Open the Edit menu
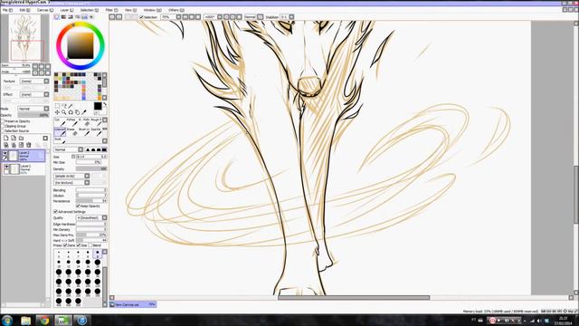Viewport: 579px width, 326px height. (x=24, y=10)
